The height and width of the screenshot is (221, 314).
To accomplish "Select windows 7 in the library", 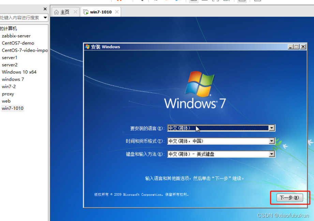I will pos(13,79).
